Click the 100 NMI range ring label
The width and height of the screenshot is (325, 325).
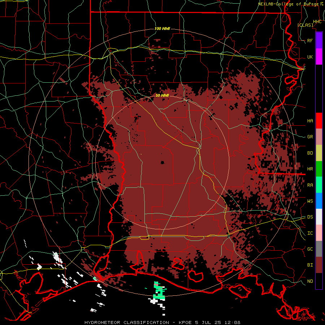tap(162, 29)
